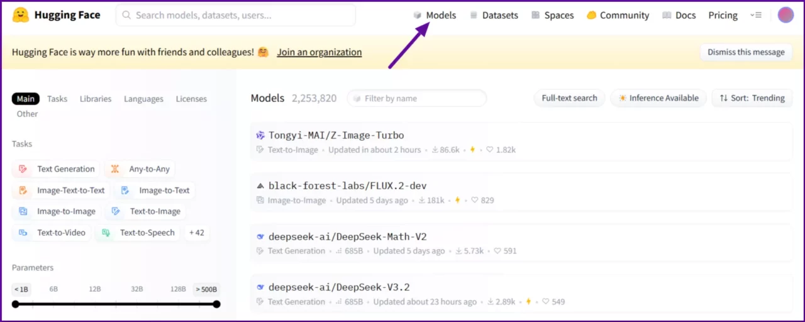Click the Join an organization link
This screenshot has height=322, width=805.
319,52
